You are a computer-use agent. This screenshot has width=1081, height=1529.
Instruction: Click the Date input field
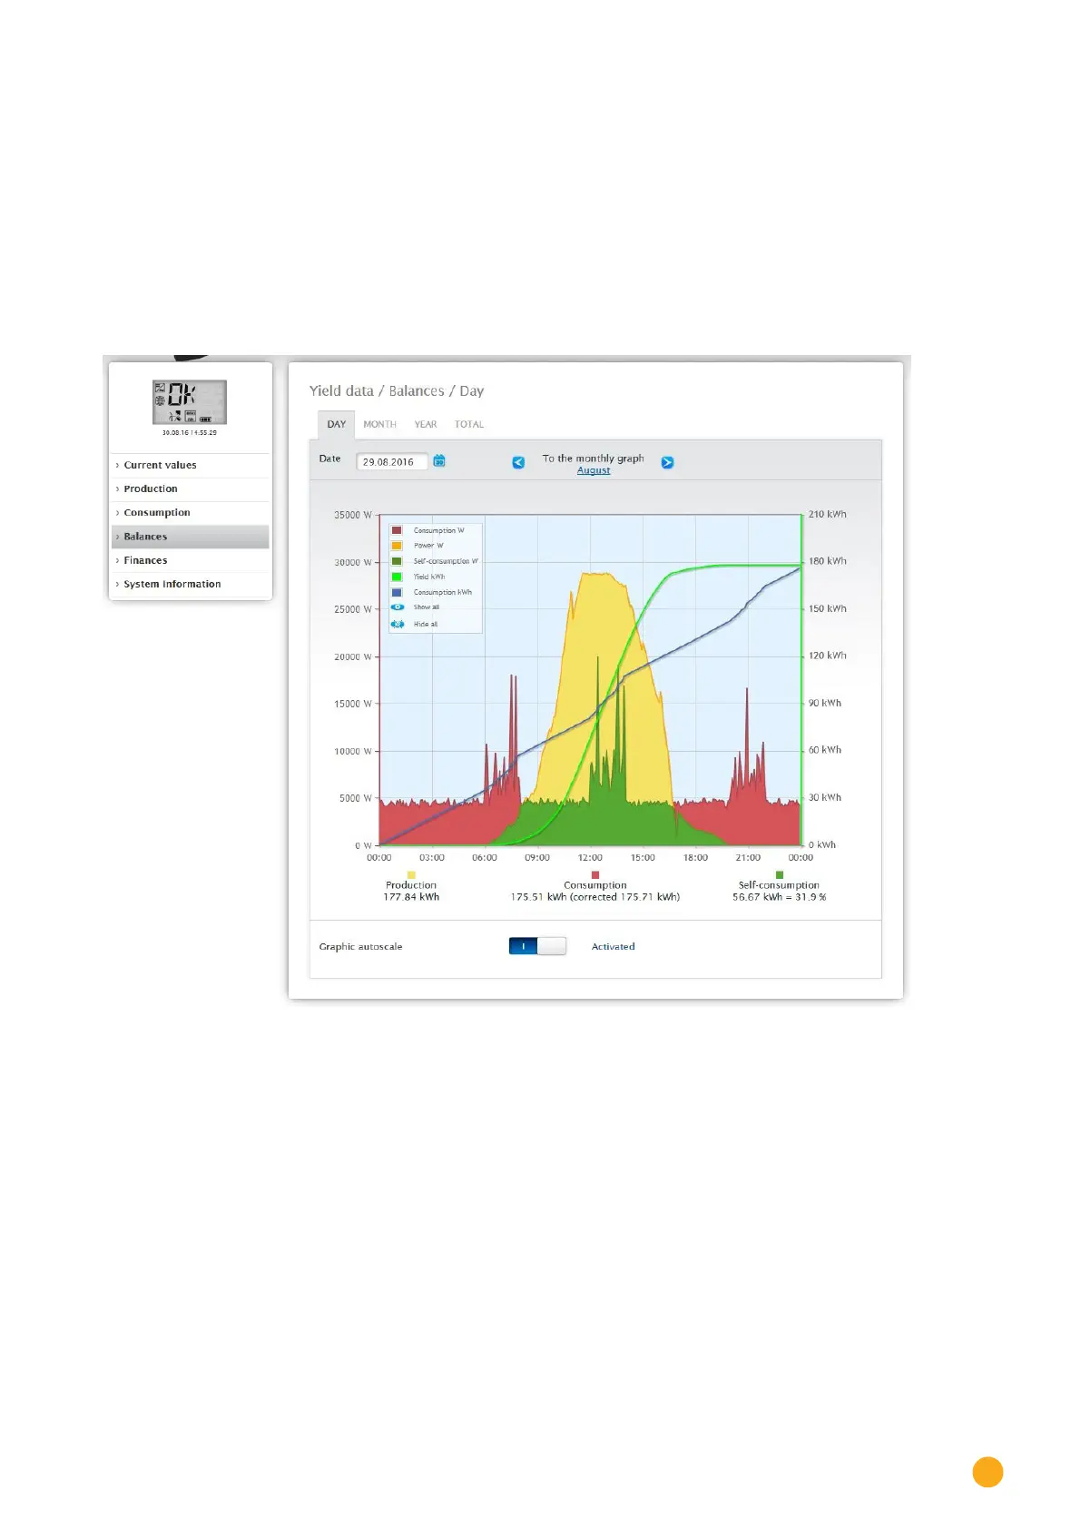pos(390,462)
